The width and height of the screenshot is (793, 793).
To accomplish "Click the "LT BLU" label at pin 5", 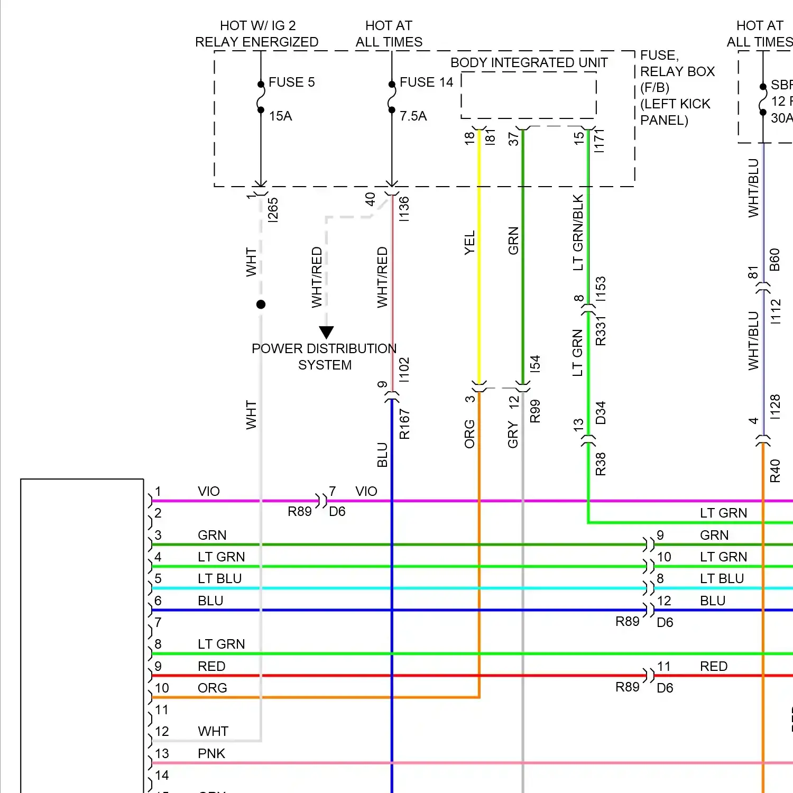I will click(220, 578).
